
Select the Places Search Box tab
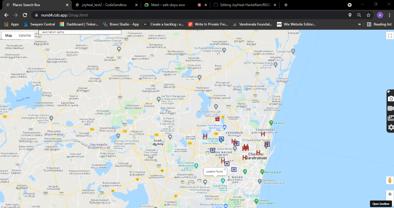[37, 5]
